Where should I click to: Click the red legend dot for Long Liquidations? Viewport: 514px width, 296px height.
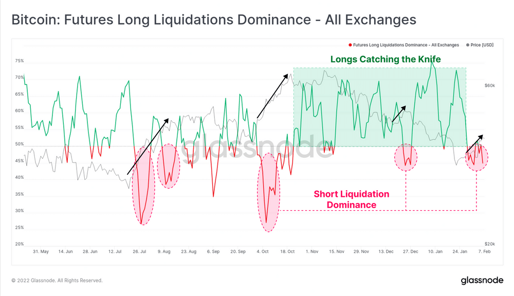[350, 45]
